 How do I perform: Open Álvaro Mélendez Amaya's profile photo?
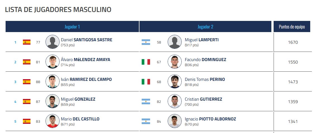tap(53, 62)
